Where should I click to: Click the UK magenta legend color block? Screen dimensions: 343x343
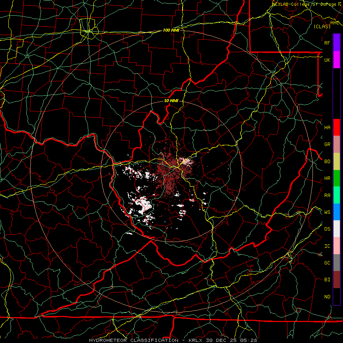(x=337, y=60)
